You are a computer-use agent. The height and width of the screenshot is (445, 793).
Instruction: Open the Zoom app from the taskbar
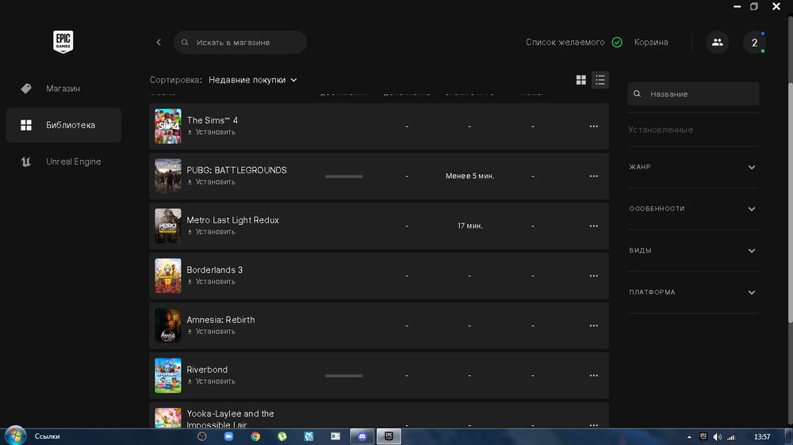coord(228,436)
